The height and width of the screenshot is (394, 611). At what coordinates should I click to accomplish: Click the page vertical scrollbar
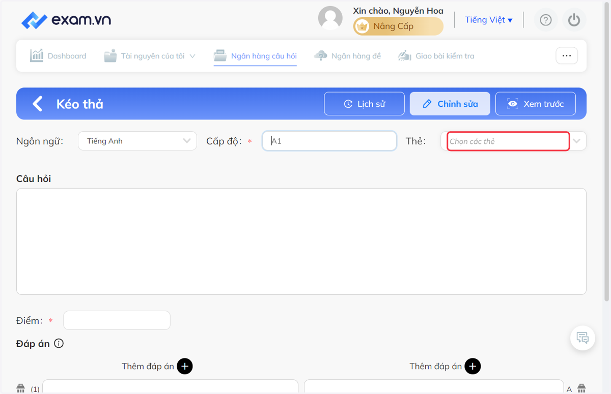[x=606, y=153]
